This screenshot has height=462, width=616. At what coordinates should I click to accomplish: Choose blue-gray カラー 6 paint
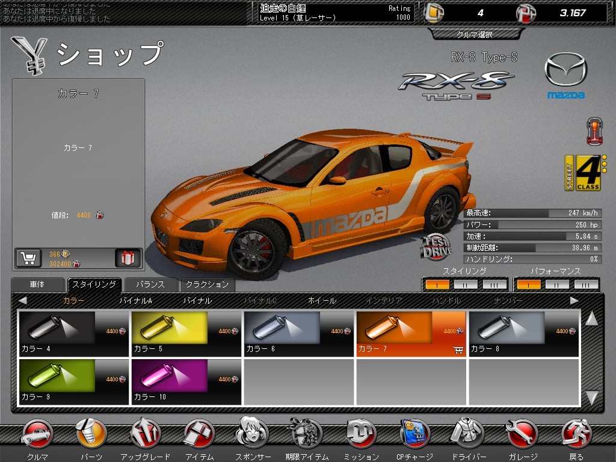pos(298,334)
